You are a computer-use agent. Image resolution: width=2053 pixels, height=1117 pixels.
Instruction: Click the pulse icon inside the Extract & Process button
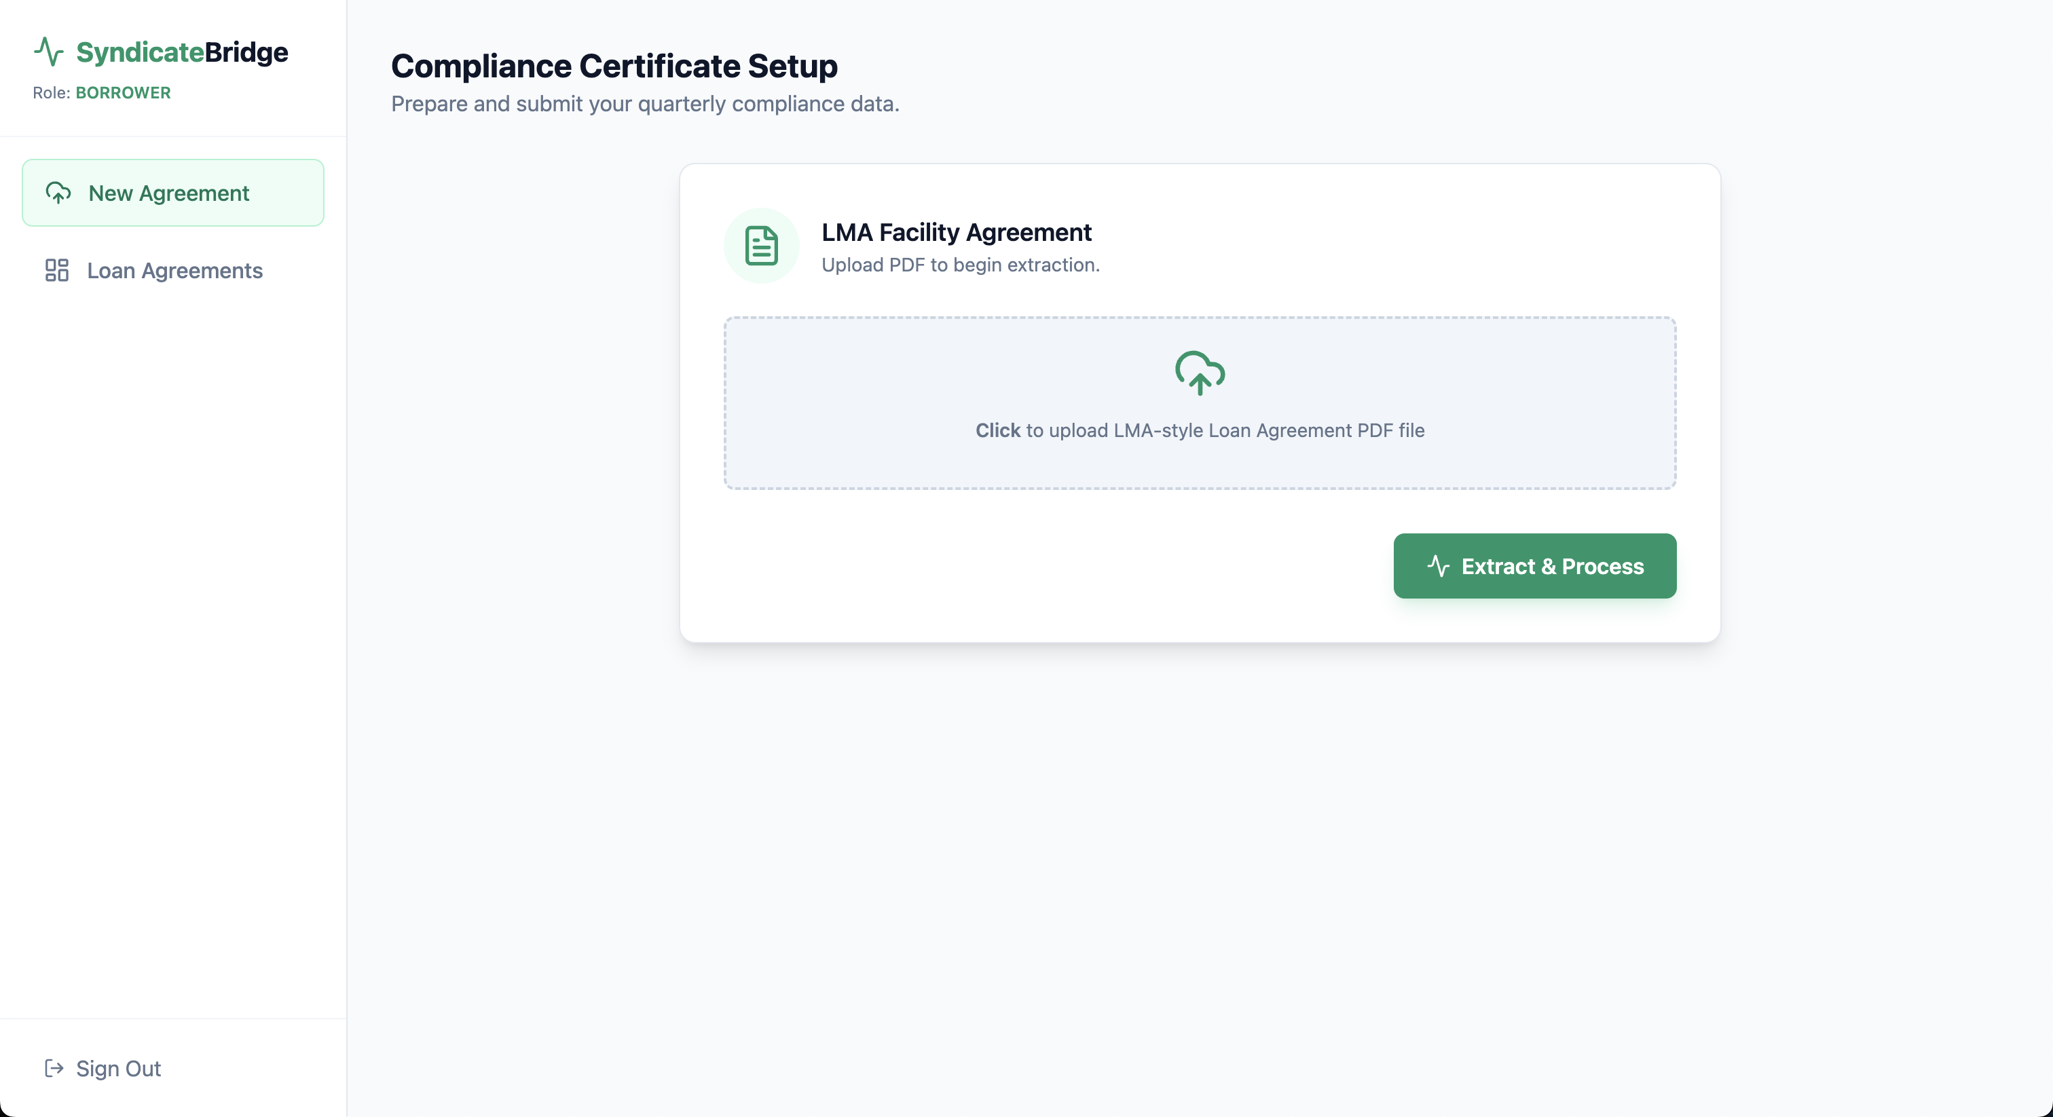click(1438, 566)
